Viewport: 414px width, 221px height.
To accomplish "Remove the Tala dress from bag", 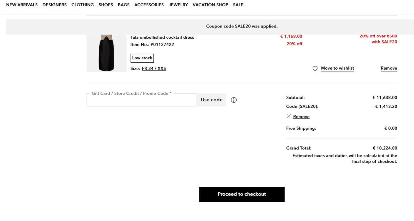I will click(389, 68).
